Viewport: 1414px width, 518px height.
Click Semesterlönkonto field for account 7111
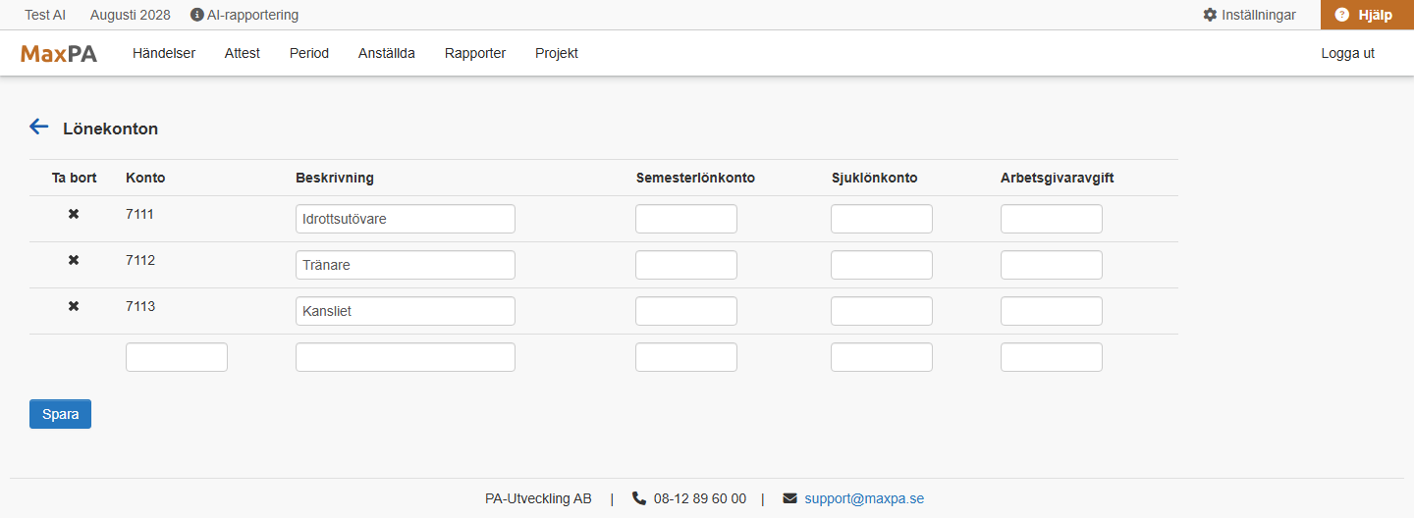click(686, 219)
